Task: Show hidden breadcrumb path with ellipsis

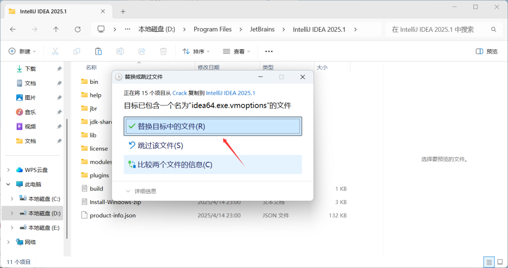Action: click(x=127, y=29)
